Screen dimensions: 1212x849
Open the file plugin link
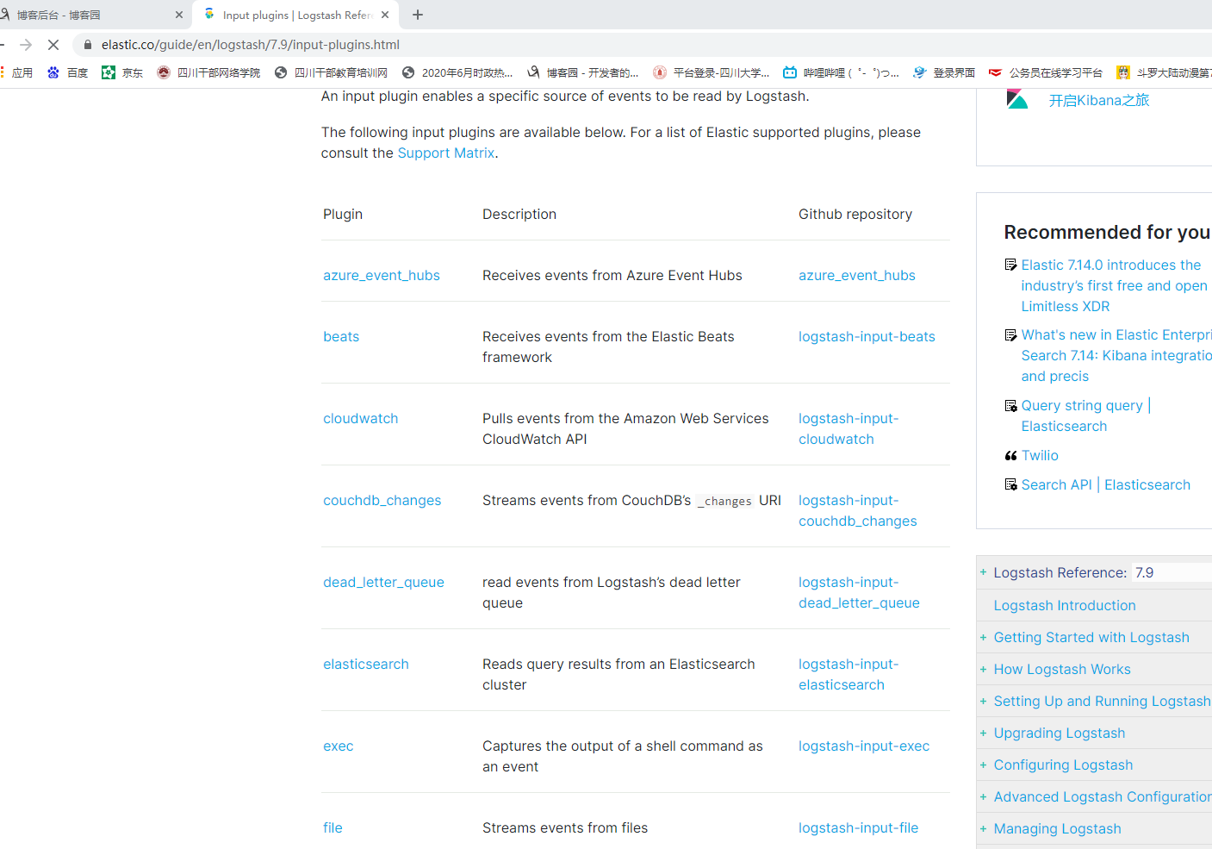point(333,827)
